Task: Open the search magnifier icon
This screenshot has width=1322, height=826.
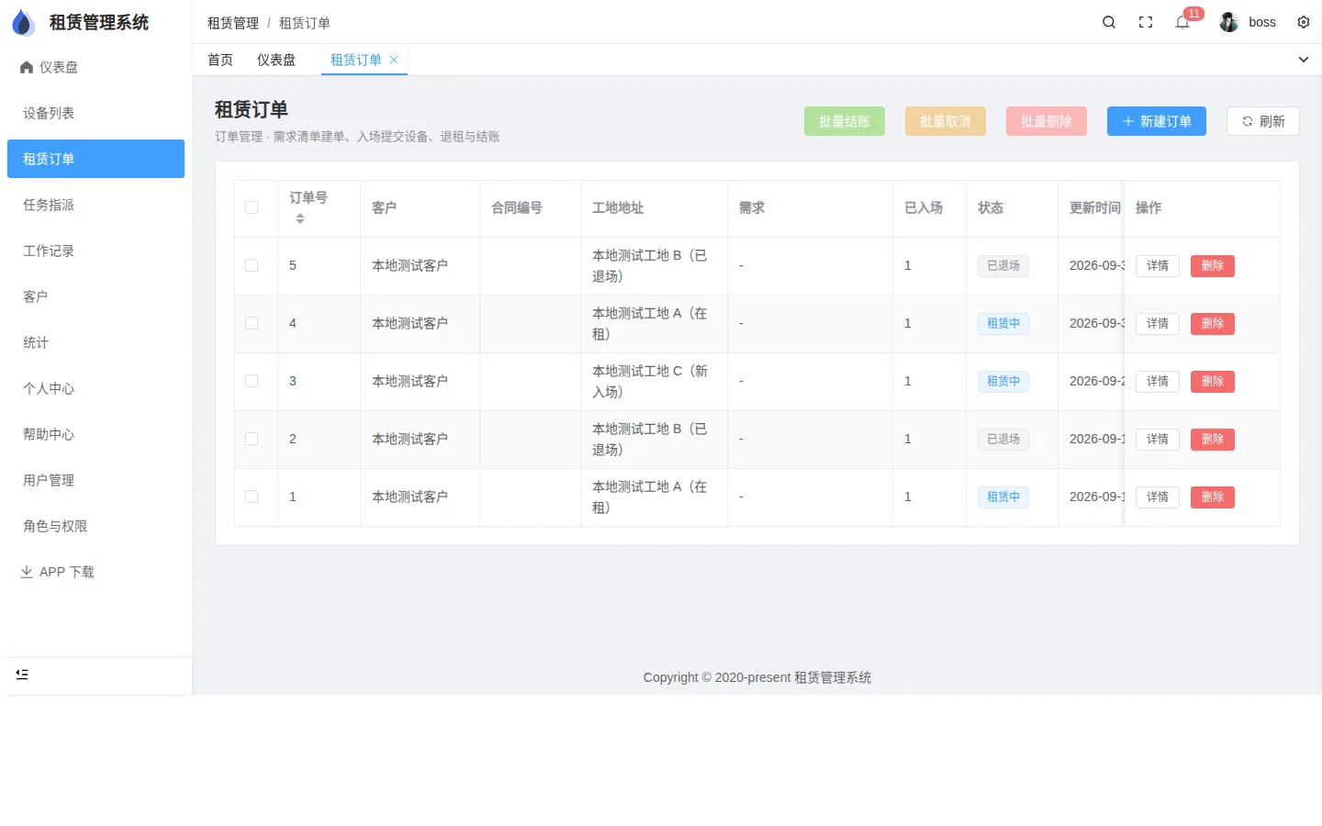Action: coord(1109,22)
